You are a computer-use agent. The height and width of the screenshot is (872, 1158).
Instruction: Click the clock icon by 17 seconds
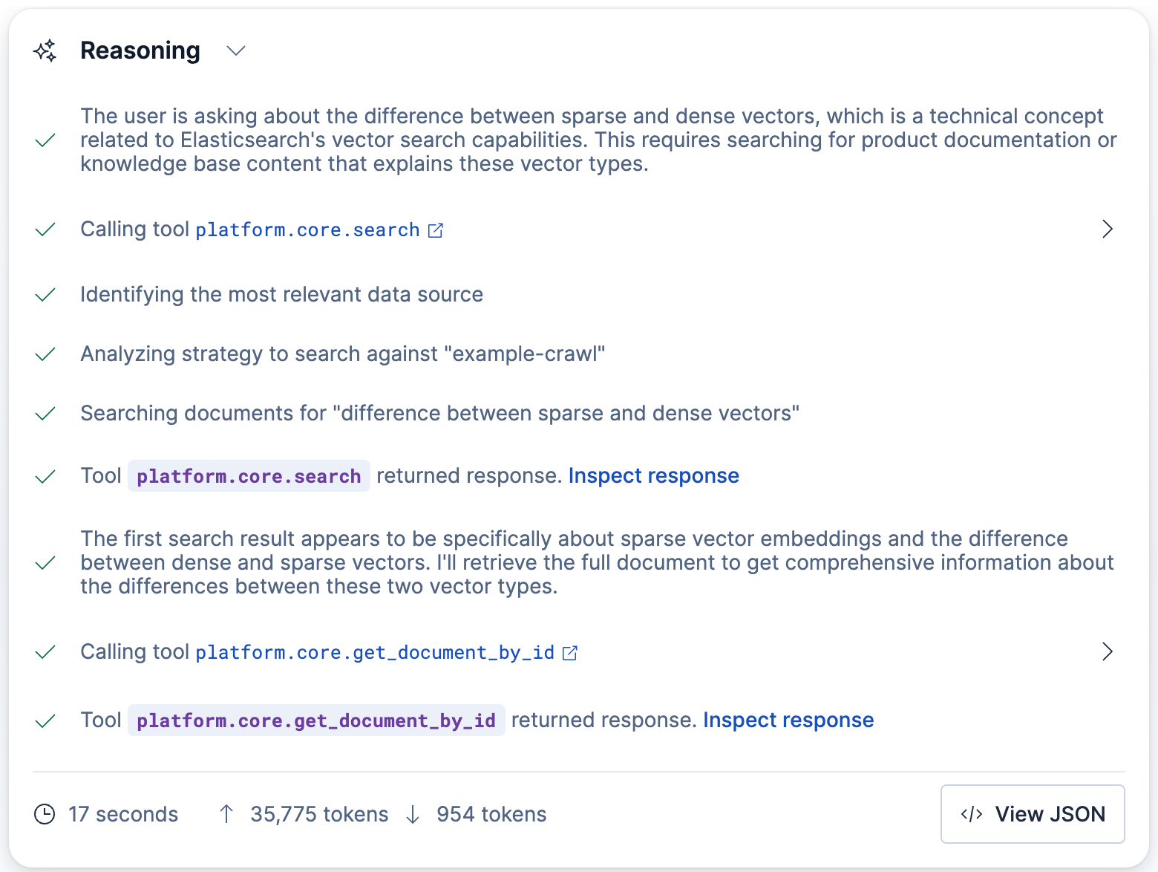[x=45, y=814]
